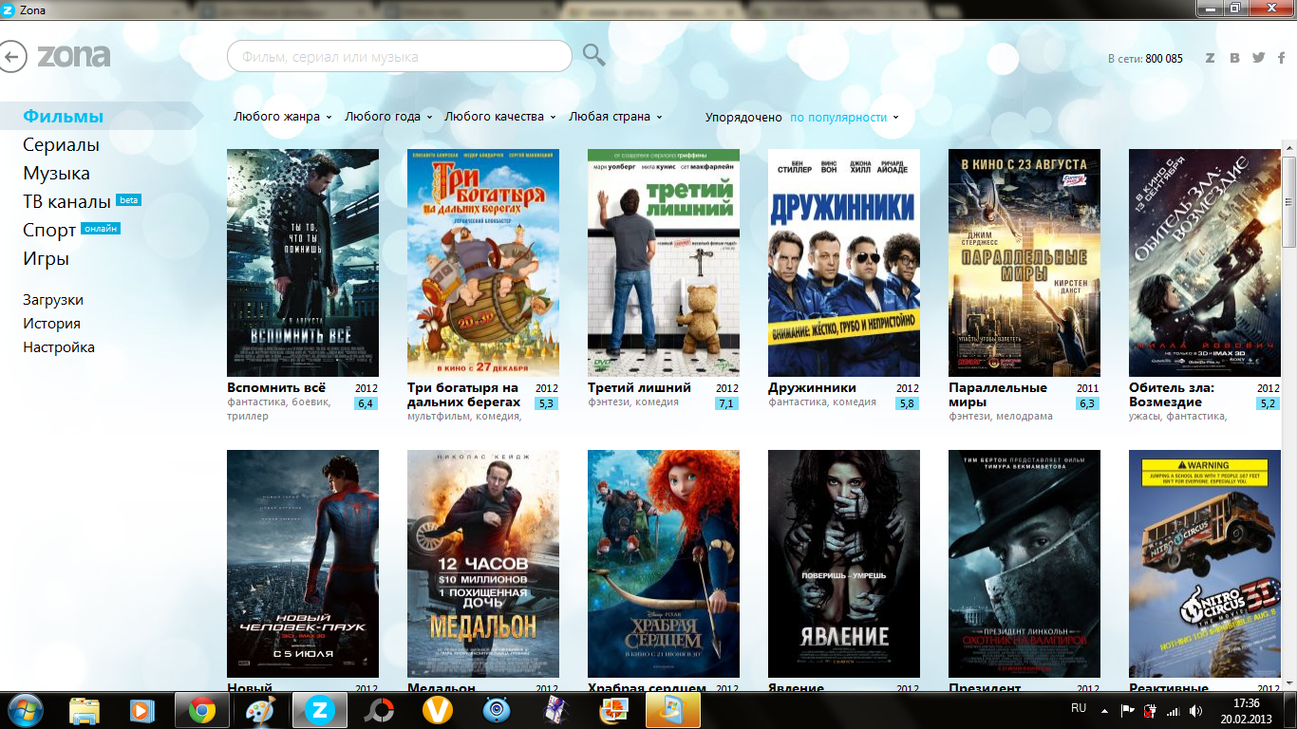This screenshot has width=1297, height=729.
Task: Go to Музыка section
Action: coord(57,174)
